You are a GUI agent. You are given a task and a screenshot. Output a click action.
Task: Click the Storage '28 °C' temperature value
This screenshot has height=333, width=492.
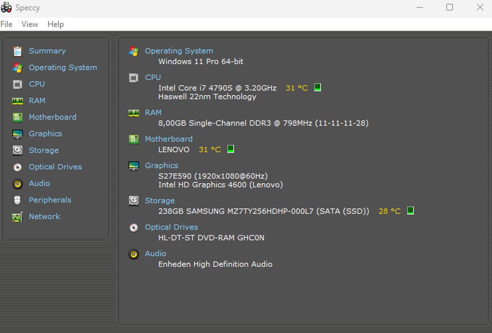[x=390, y=211]
